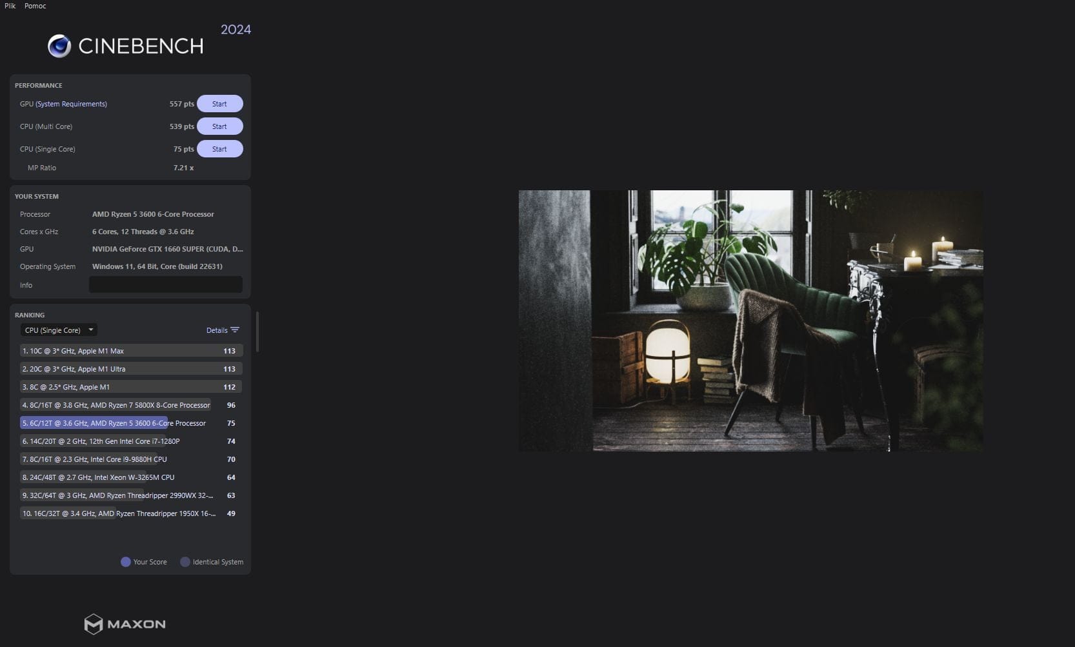The width and height of the screenshot is (1075, 647).
Task: Click the 6 Cores, 12 Threads text
Action: pyautogui.click(x=143, y=232)
